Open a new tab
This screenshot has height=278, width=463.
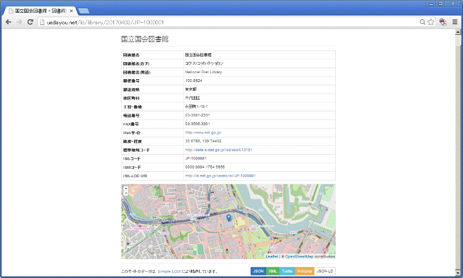click(x=84, y=11)
